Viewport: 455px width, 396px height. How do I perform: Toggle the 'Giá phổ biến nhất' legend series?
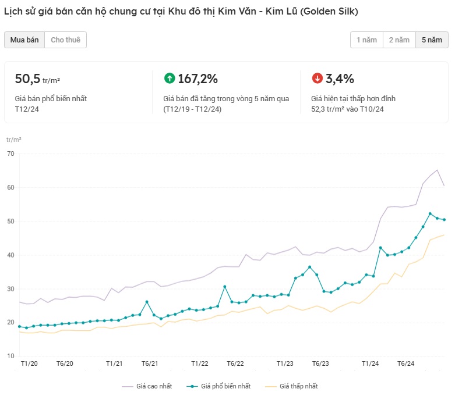coord(218,386)
